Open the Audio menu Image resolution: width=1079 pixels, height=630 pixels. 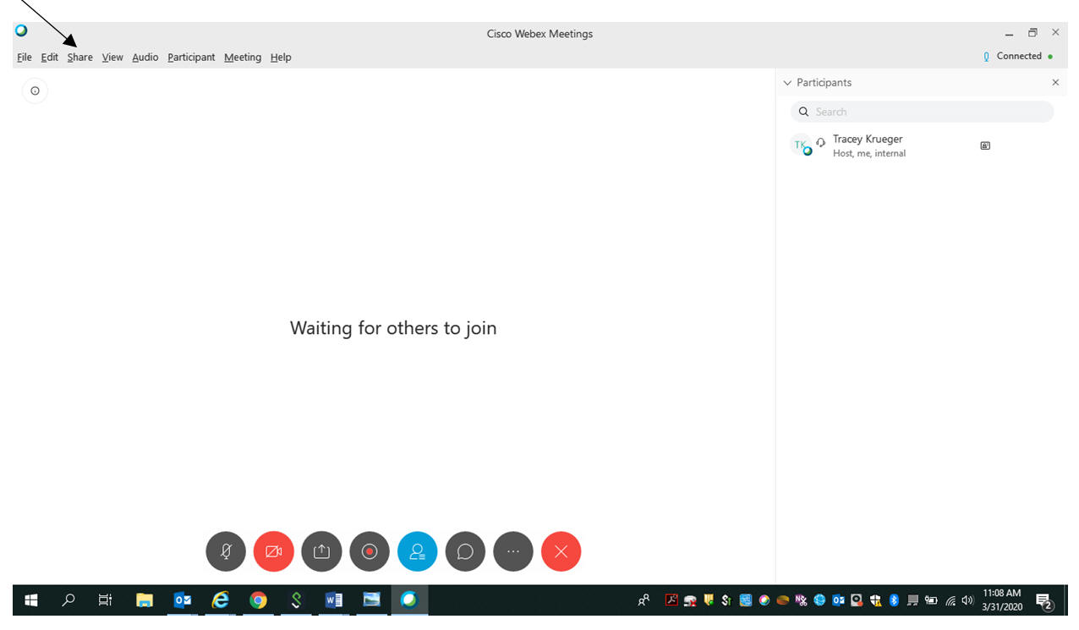(x=145, y=58)
